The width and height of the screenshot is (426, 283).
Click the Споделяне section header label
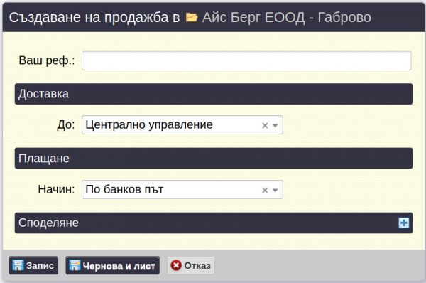pyautogui.click(x=48, y=223)
